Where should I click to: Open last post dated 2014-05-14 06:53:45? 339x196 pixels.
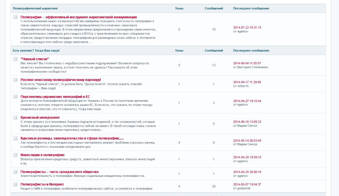pyautogui.click(x=247, y=141)
